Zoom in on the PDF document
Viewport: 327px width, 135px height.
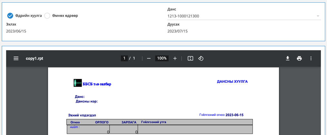click(175, 58)
